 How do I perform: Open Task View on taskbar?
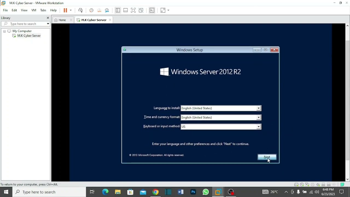tap(92, 192)
